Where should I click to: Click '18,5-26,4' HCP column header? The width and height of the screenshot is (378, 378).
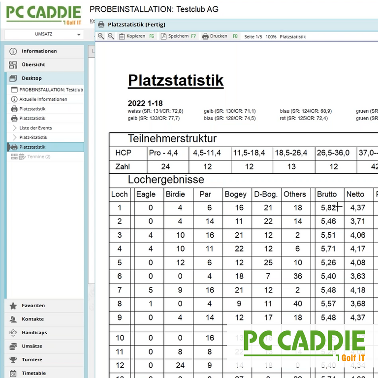coord(291,153)
